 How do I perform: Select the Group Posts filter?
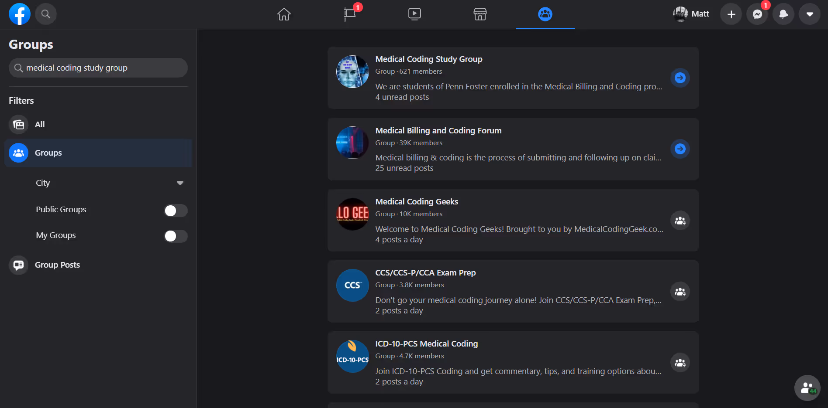[98, 265]
